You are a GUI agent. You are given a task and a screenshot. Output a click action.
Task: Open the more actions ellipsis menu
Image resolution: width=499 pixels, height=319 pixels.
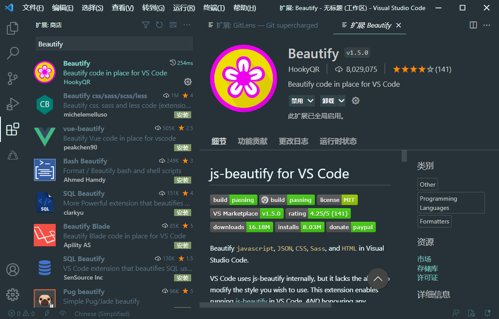coord(187,25)
